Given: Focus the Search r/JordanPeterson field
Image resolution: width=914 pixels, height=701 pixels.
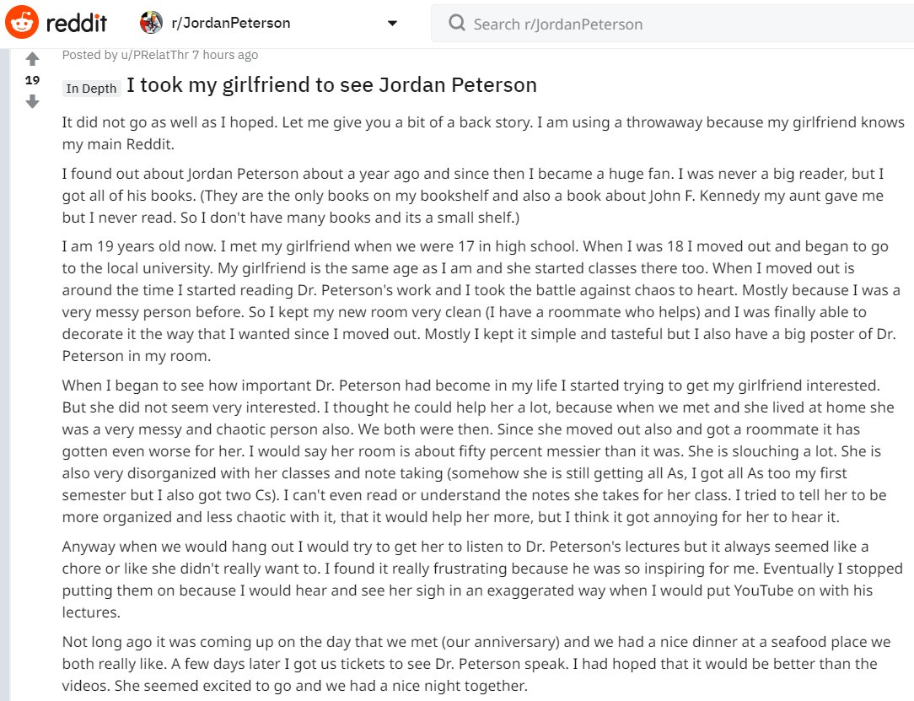Looking at the screenshot, I should point(672,24).
